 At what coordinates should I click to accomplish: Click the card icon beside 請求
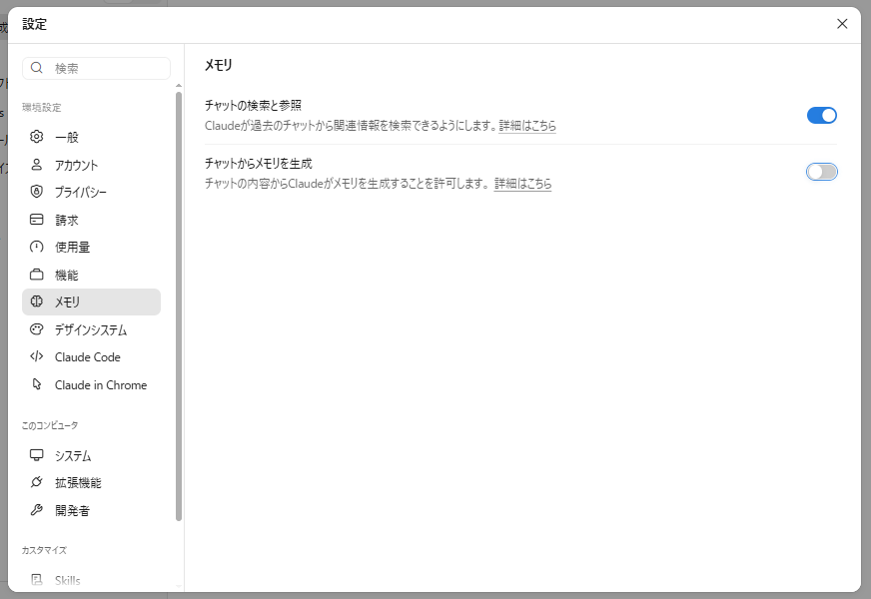point(37,220)
